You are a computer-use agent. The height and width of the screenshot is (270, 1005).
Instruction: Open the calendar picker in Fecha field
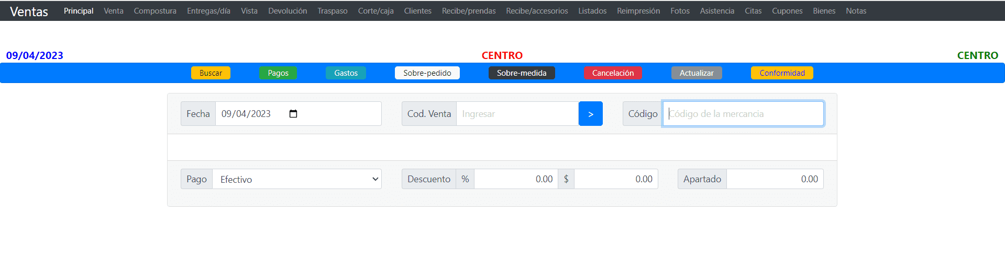[x=293, y=114]
